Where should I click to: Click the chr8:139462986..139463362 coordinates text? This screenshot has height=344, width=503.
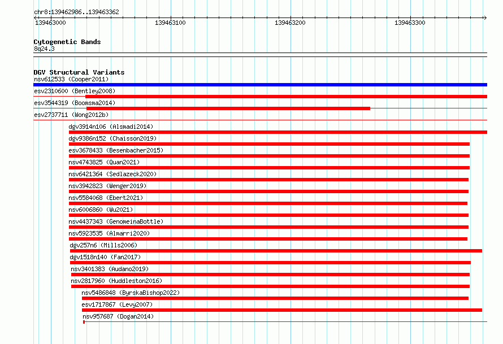[76, 12]
